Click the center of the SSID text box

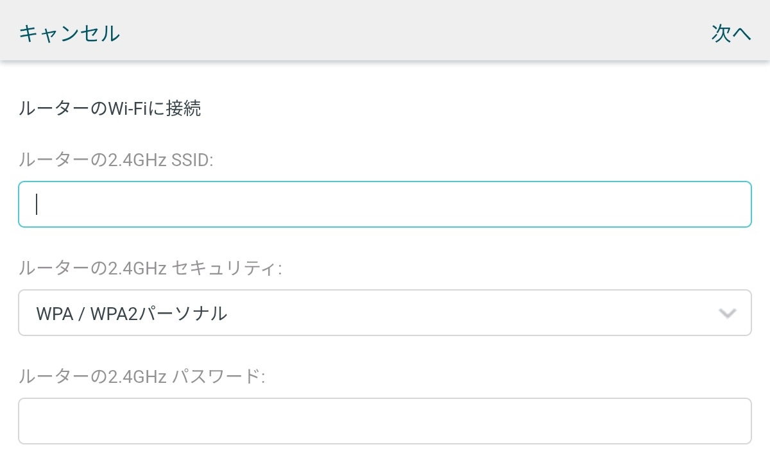pos(385,204)
